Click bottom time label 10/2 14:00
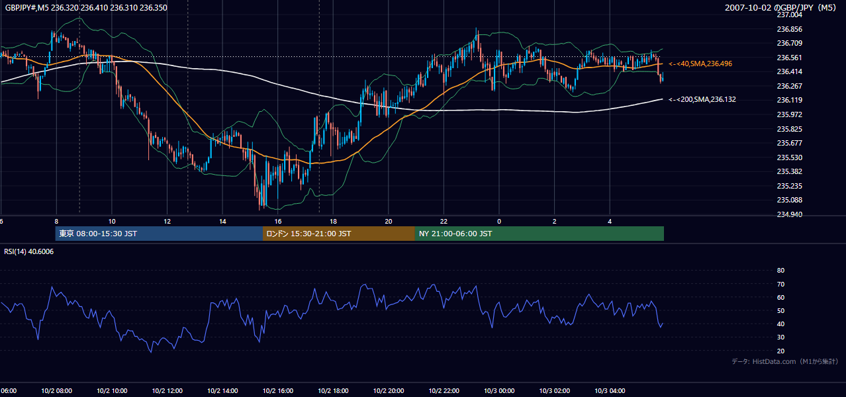This screenshot has height=397, width=846. tap(222, 391)
